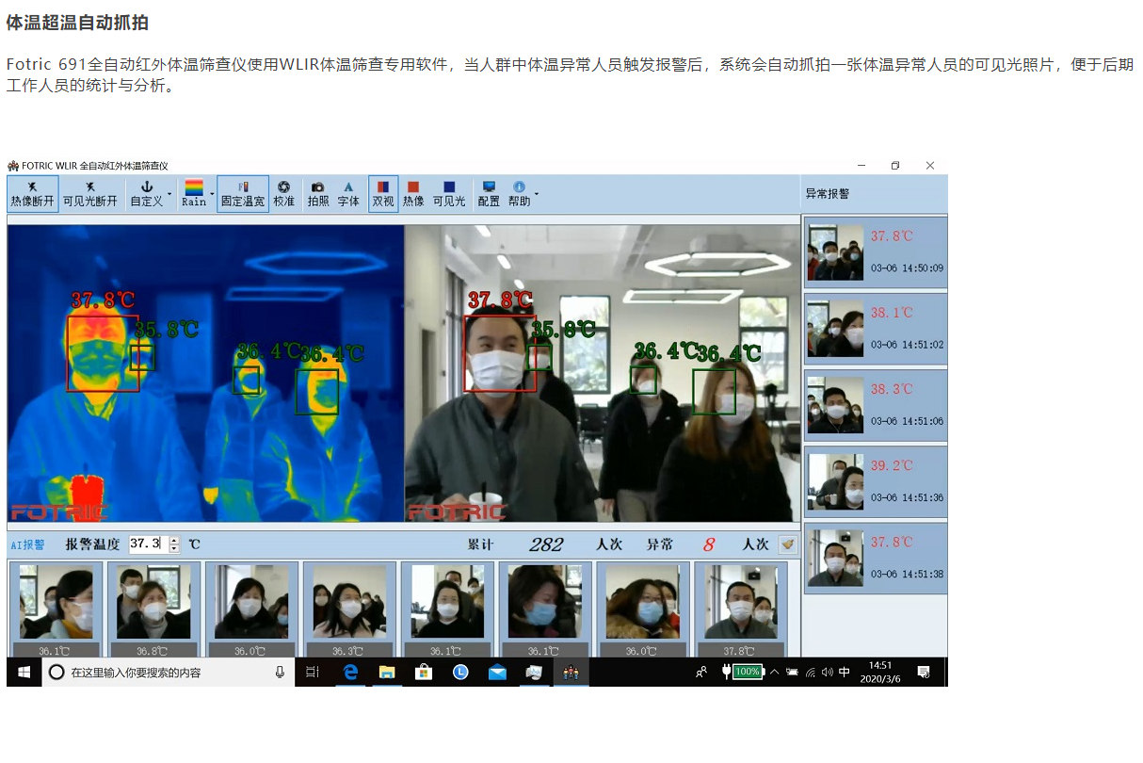The image size is (1143, 763).
Task: Click the AI报警 label
Action: pyautogui.click(x=27, y=544)
